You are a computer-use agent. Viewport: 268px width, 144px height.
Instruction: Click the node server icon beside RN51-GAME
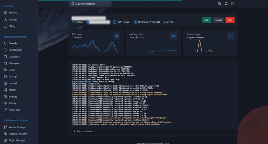114,22
